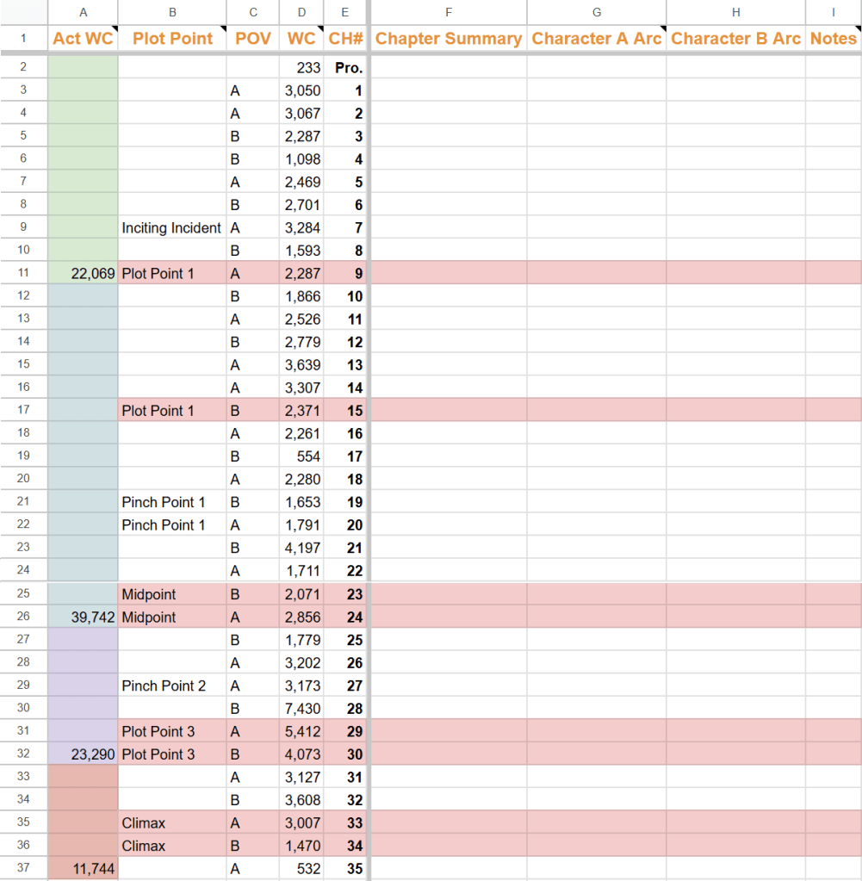The height and width of the screenshot is (881, 862).
Task: Click the Chapter Summary header cell
Action: [x=448, y=39]
